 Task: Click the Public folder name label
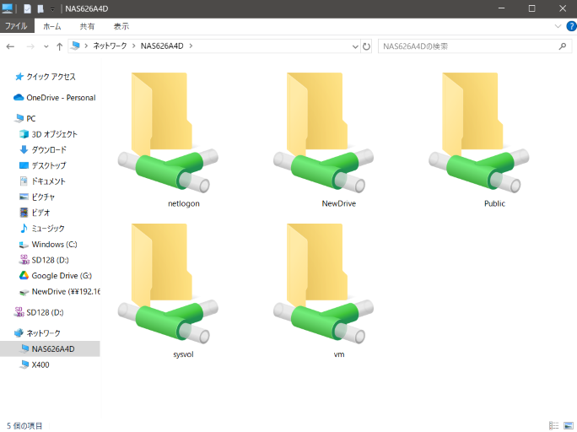click(494, 203)
